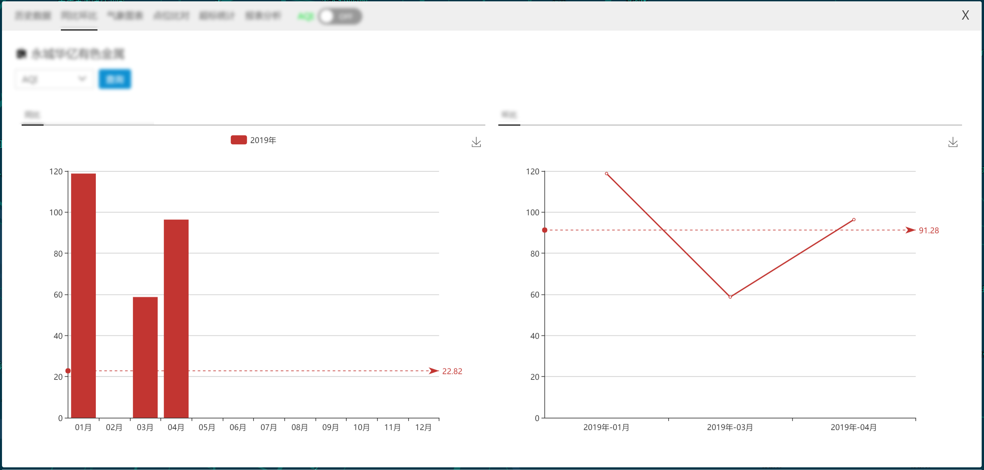Screen dimensions: 984x470
Task: Select the 超标统计 tab
Action: click(217, 16)
